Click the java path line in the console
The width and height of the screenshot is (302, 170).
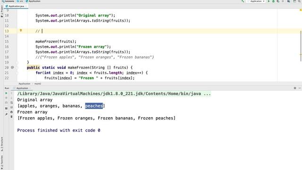pyautogui.click(x=114, y=93)
